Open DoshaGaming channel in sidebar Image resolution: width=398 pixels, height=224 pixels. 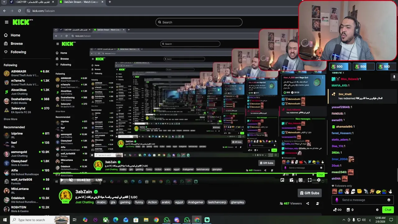[26, 101]
